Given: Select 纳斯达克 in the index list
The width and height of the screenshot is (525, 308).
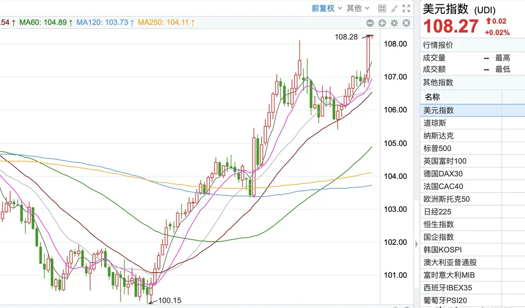Looking at the screenshot, I should pyautogui.click(x=472, y=136).
